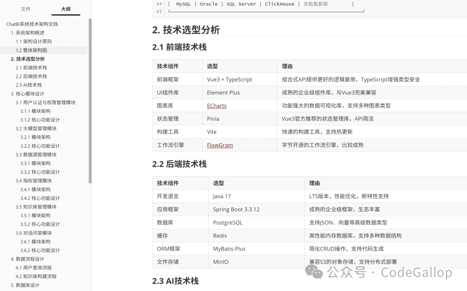Image resolution: width=467 pixels, height=291 pixels.
Task: Click the cell Vue3 + TypeScript
Action: [240, 79]
